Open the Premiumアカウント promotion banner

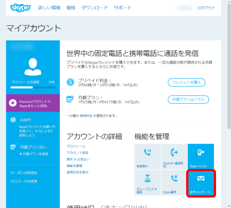[33, 103]
